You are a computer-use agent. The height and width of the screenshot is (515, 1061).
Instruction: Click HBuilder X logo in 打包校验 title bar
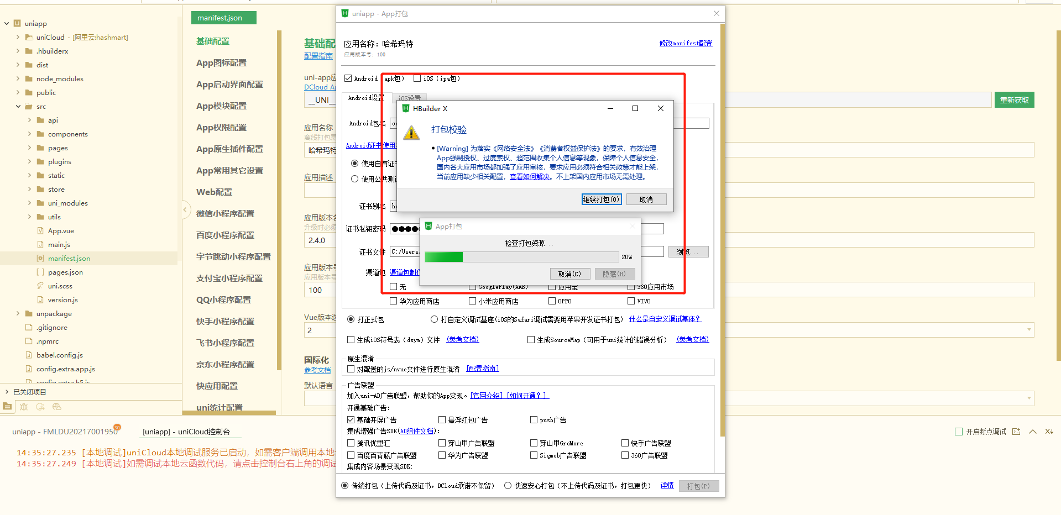coord(406,108)
